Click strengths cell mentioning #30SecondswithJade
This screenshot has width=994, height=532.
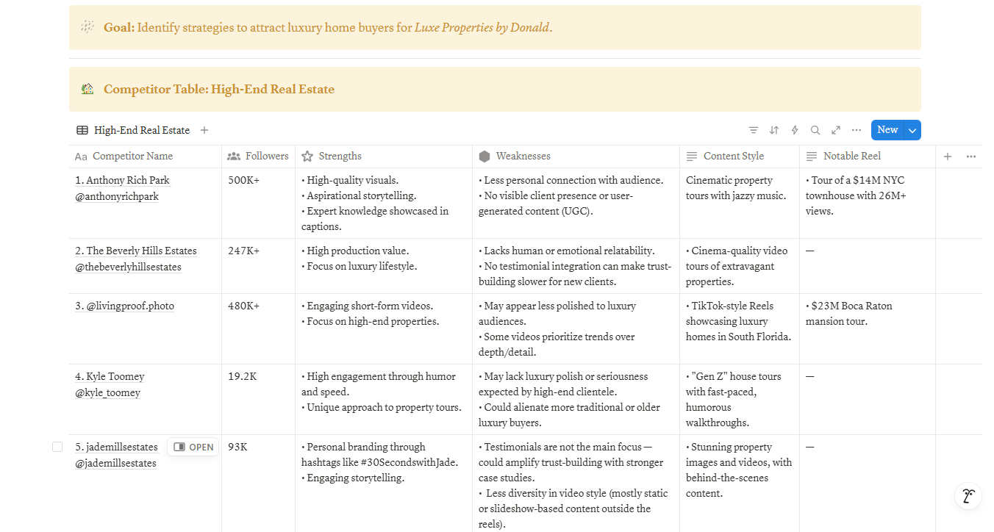[x=384, y=484]
